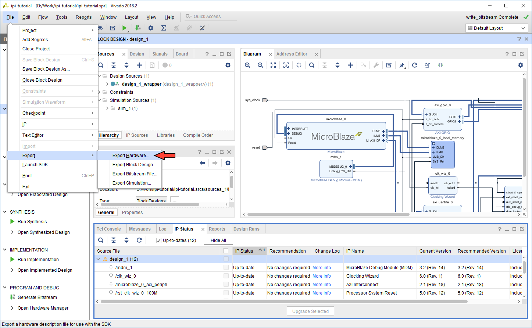Click the search icon in IP Status toolbar
Screen dimensions: 532x328
tap(101, 240)
